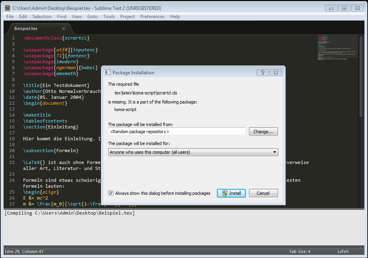Screen dimensions: 368x258
Task: Open the Edit menu
Action: (23, 17)
